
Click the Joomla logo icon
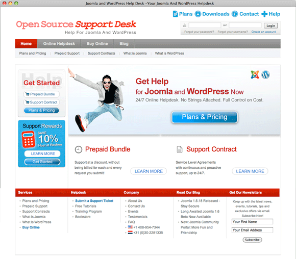point(255,74)
